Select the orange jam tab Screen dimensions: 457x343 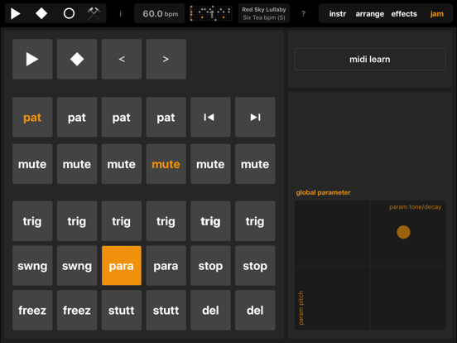436,14
